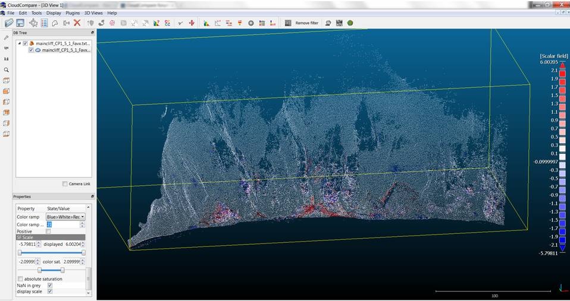Click the Save floppy disk icon

pyautogui.click(x=20, y=23)
